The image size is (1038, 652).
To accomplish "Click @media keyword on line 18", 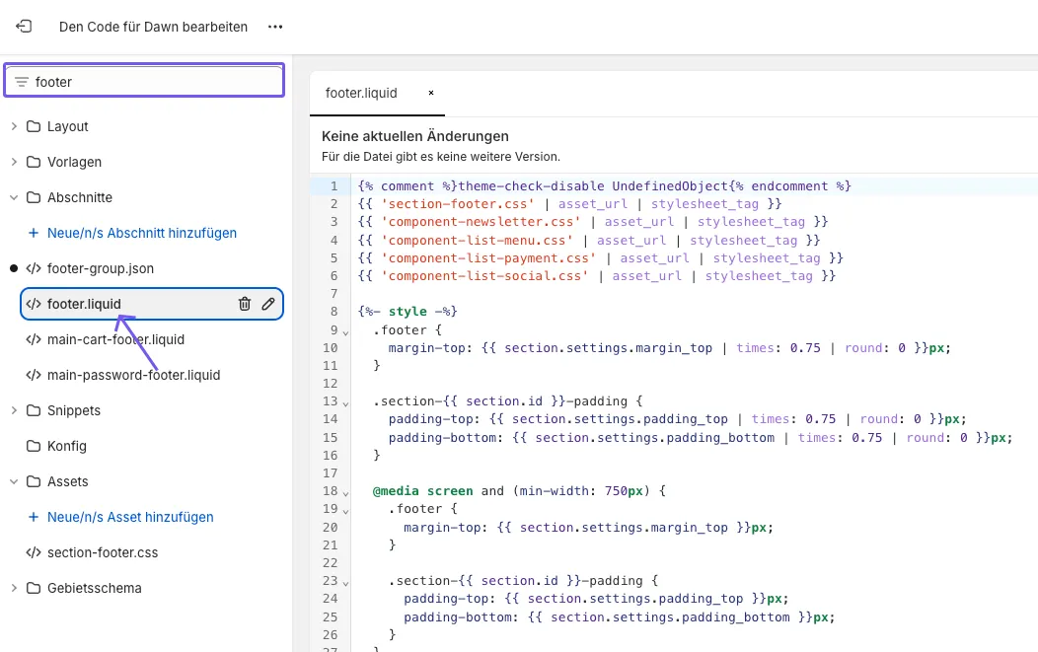I will click(x=396, y=491).
